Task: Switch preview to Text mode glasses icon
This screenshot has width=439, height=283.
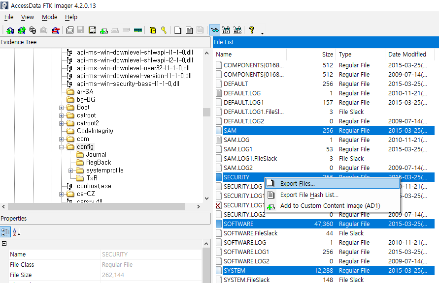Action: pos(226,30)
